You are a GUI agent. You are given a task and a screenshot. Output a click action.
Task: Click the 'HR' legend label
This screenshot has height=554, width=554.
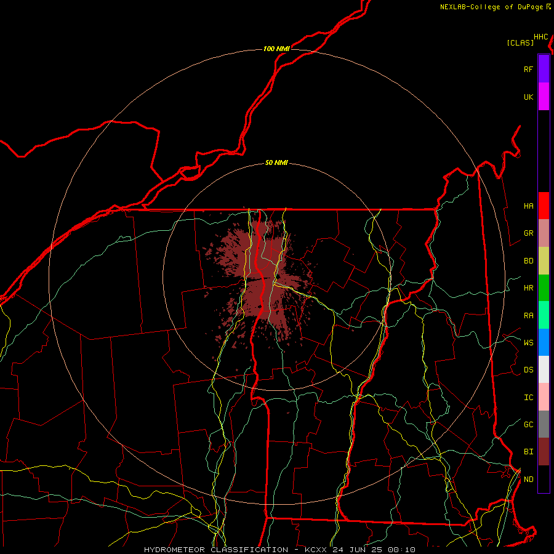[528, 288]
